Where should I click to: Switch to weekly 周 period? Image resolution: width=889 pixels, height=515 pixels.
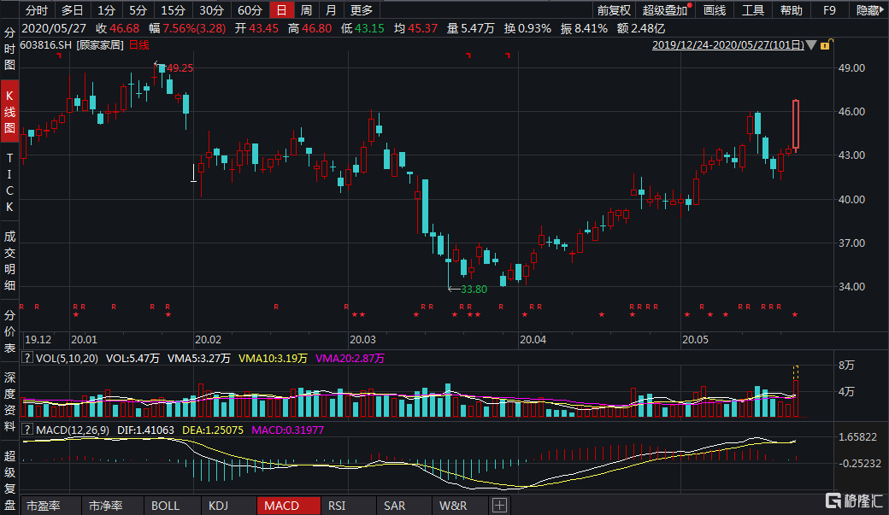tap(306, 10)
